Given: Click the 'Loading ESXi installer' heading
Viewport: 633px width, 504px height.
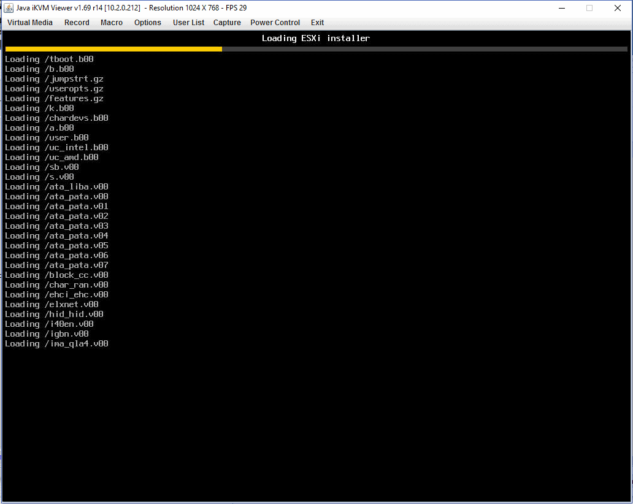Looking at the screenshot, I should pos(316,39).
